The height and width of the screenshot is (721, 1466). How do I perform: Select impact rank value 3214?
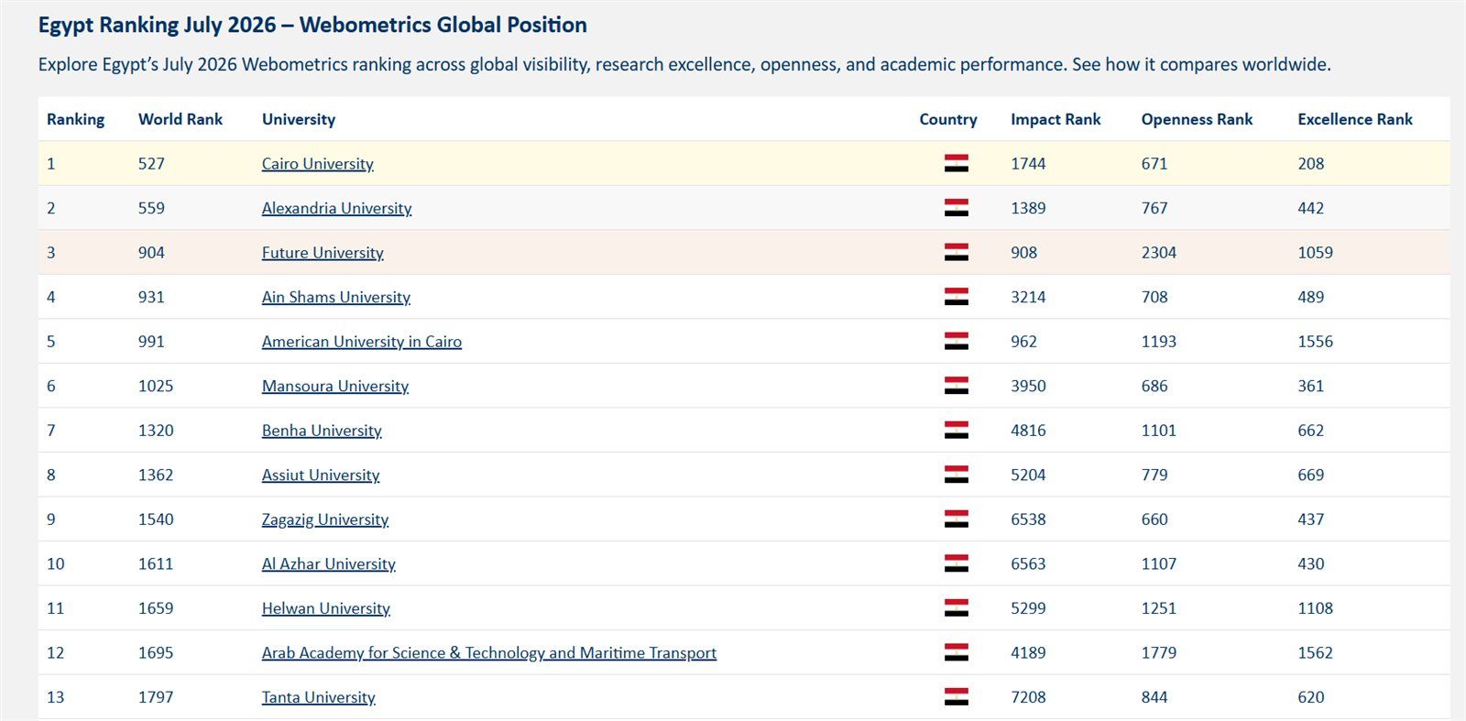click(1028, 297)
